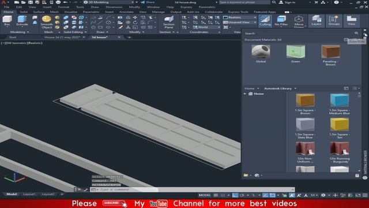The height and width of the screenshot is (208, 369).
Task: Click the search magnifier in Materials Browser
Action: click(x=356, y=34)
